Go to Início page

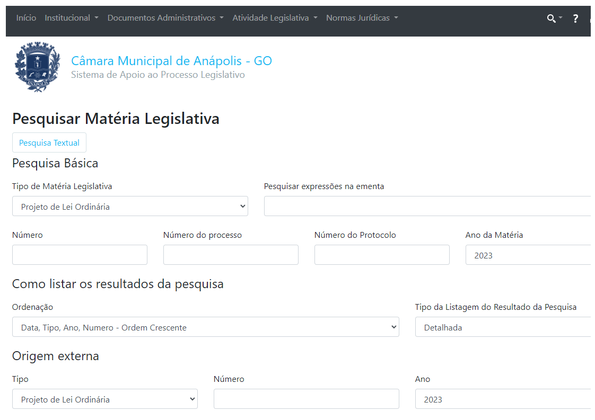point(26,18)
